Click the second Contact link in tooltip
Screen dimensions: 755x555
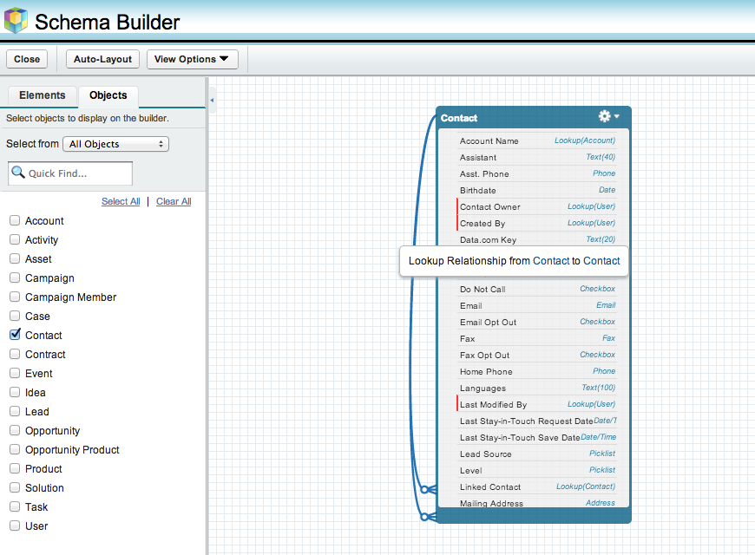click(x=601, y=261)
